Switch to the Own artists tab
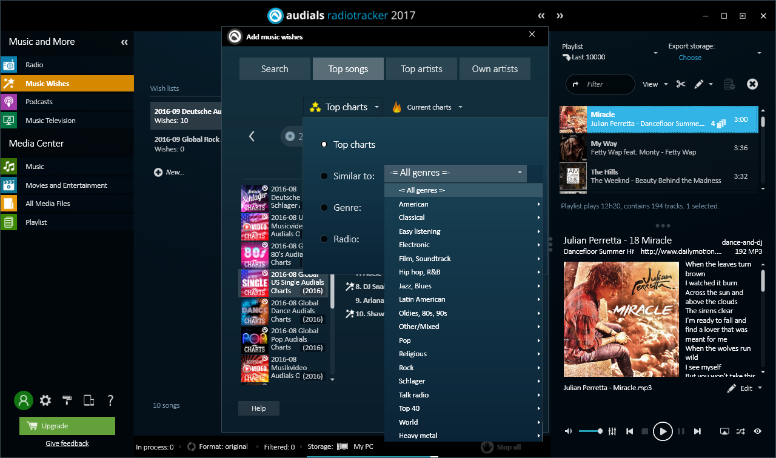The image size is (776, 458). (495, 69)
